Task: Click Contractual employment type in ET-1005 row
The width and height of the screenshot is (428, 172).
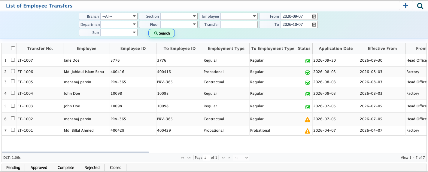Action: pos(214,82)
